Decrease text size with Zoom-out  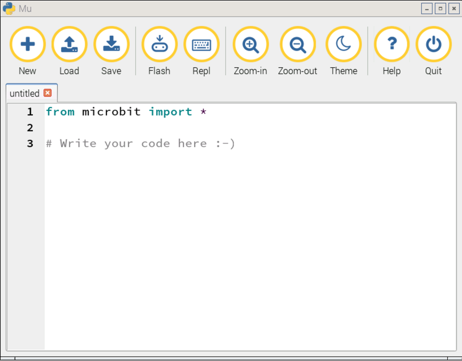click(298, 44)
